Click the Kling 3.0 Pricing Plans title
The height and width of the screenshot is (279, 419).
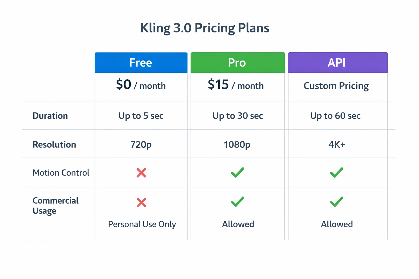click(x=205, y=28)
